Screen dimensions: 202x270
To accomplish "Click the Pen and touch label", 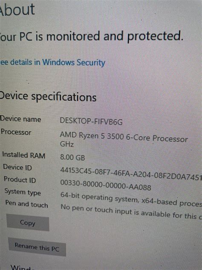I will tap(26, 204).
